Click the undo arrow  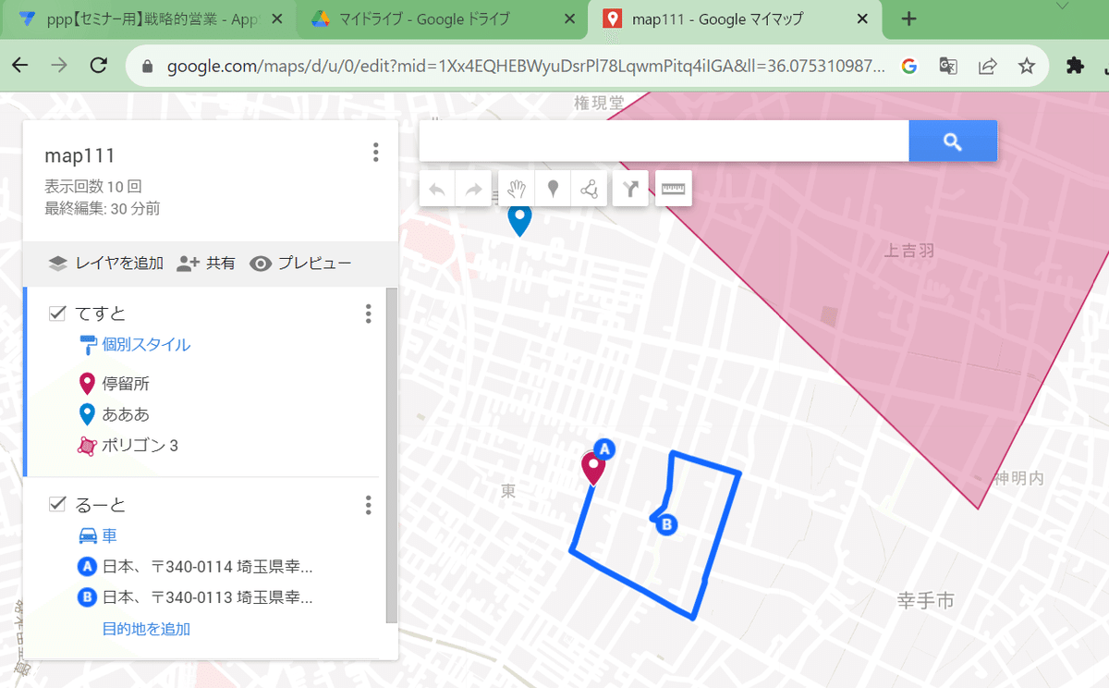click(436, 188)
